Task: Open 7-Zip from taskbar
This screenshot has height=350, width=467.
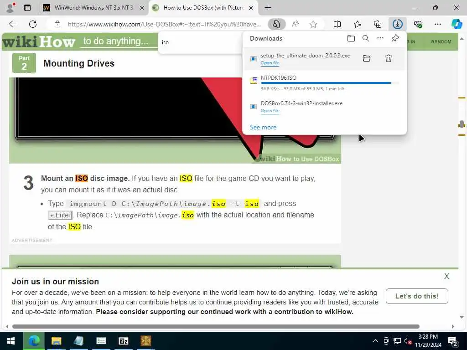Action: (x=124, y=341)
